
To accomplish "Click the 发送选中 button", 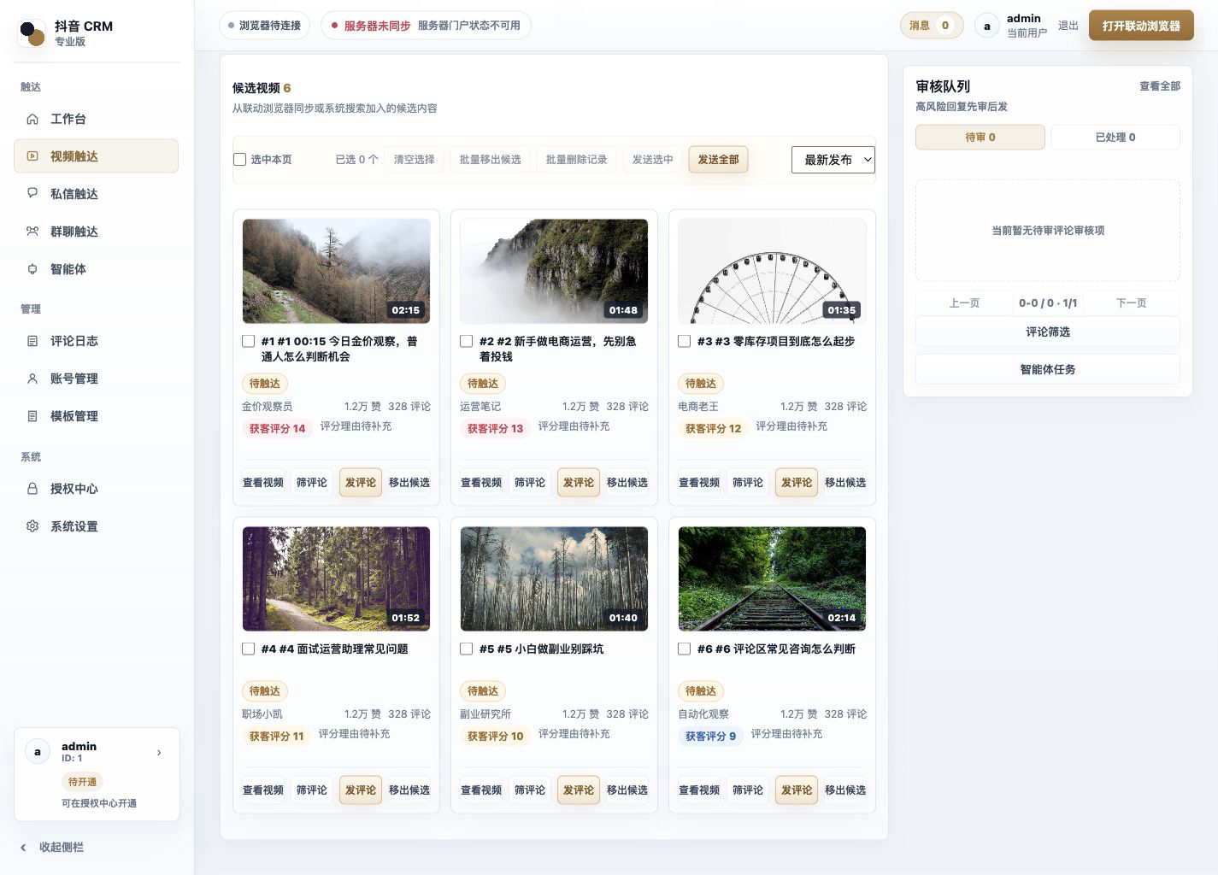I will click(653, 160).
